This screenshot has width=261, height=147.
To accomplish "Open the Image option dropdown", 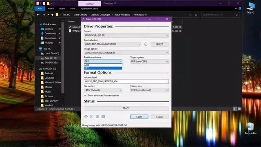I will 126,53.
